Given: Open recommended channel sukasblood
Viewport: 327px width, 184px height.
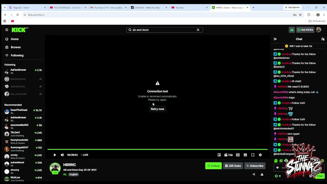Looking at the screenshot, I should tap(23, 164).
